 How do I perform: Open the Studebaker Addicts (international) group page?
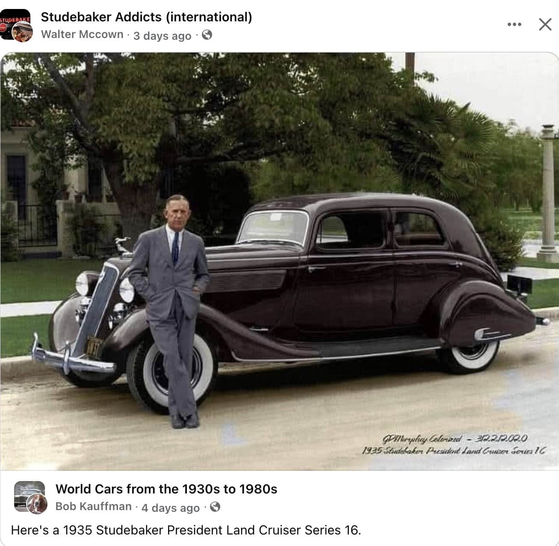[146, 17]
